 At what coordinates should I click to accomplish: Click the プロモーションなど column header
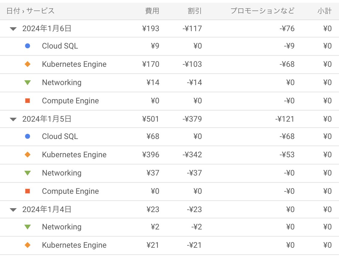262,11
